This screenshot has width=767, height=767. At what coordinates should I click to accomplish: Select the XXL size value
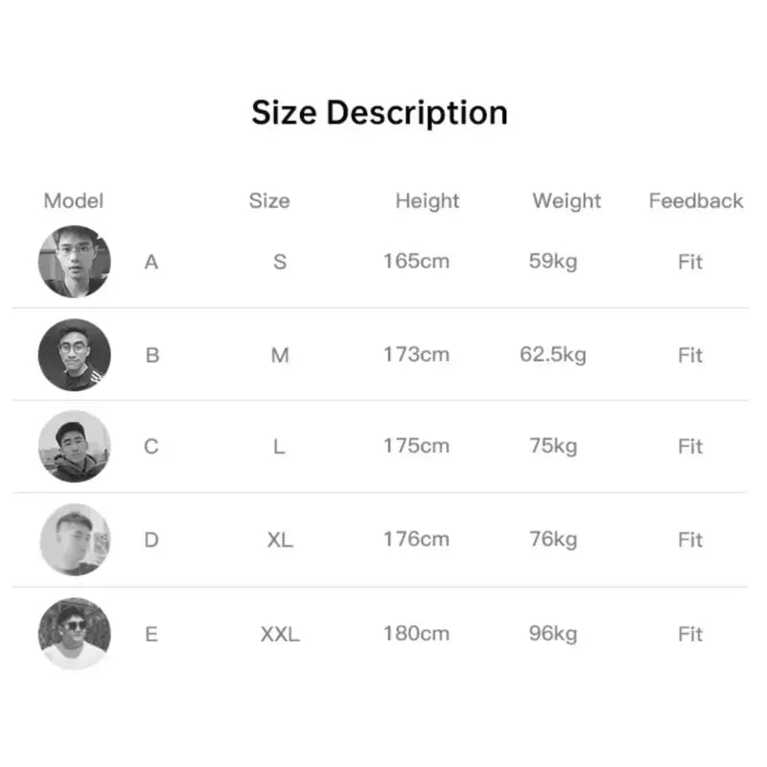[280, 634]
